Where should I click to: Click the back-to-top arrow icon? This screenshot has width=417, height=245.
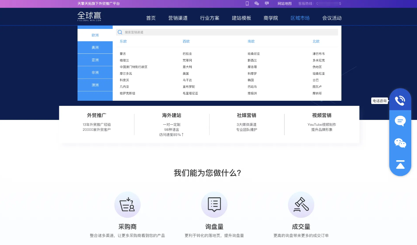[400, 164]
